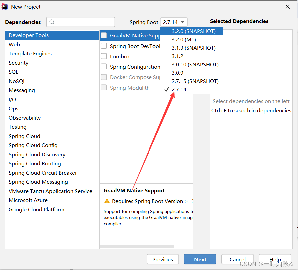
Task: Choose the Testing category
Action: pyautogui.click(x=52, y=127)
